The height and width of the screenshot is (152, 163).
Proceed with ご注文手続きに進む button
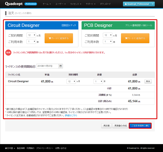pyautogui.click(x=140, y=126)
